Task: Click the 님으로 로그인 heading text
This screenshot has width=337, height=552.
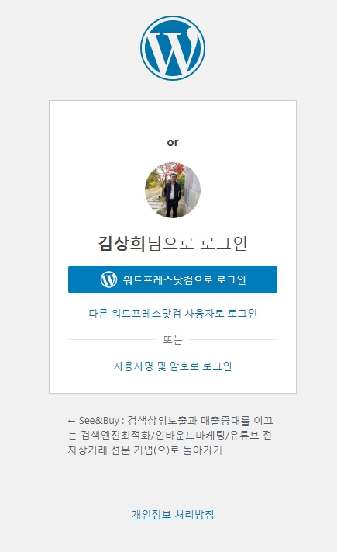Action: [198, 244]
